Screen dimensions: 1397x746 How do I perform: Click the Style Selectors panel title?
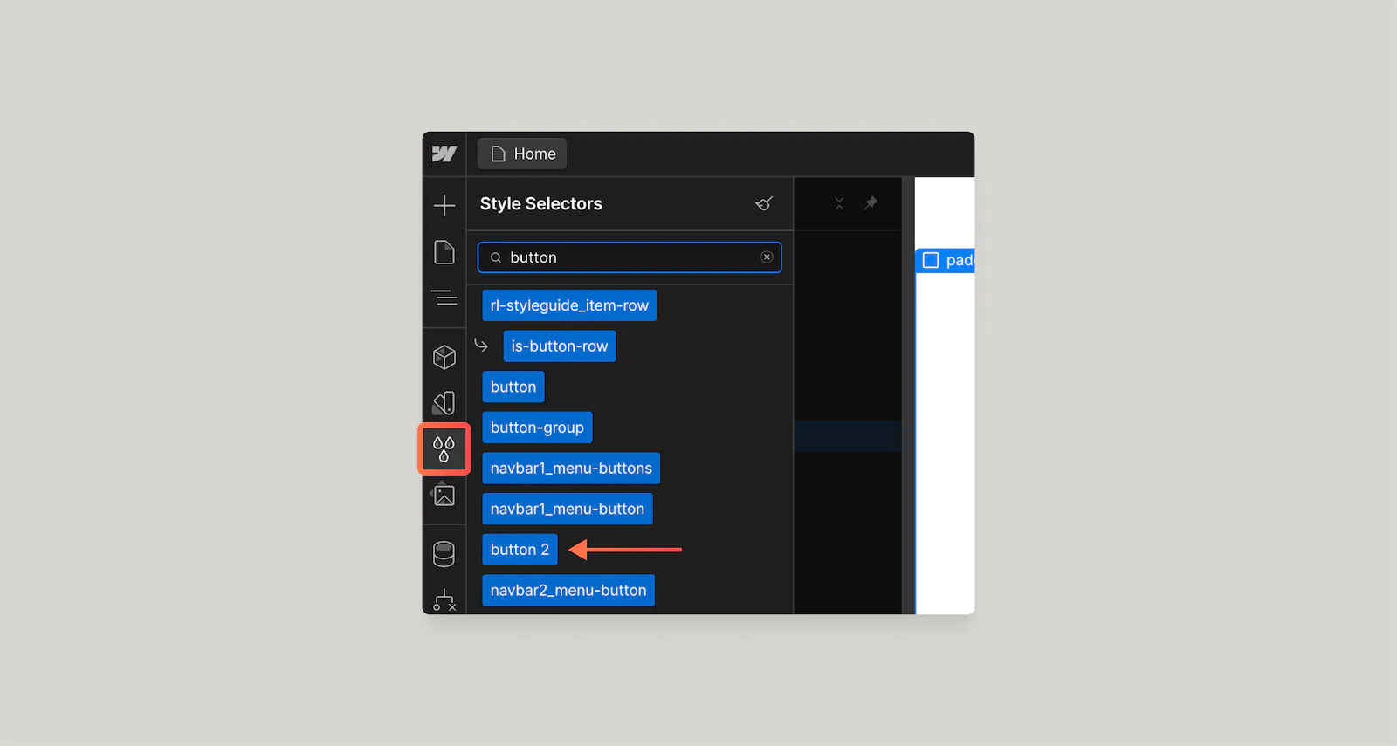pos(541,204)
